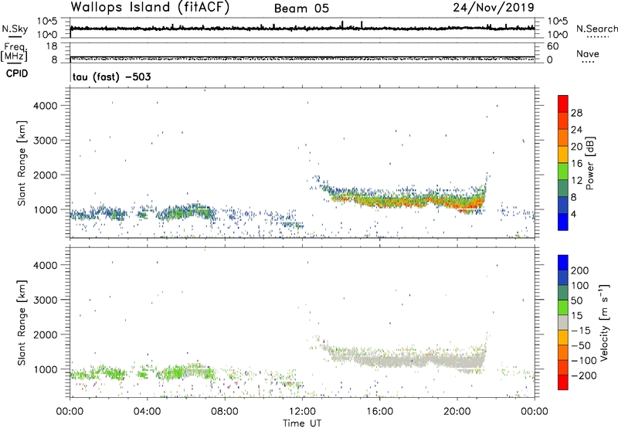Viewport: 618px width, 428px height.
Task: Click the '20:00' time axis tick label
Action: pyautogui.click(x=457, y=412)
